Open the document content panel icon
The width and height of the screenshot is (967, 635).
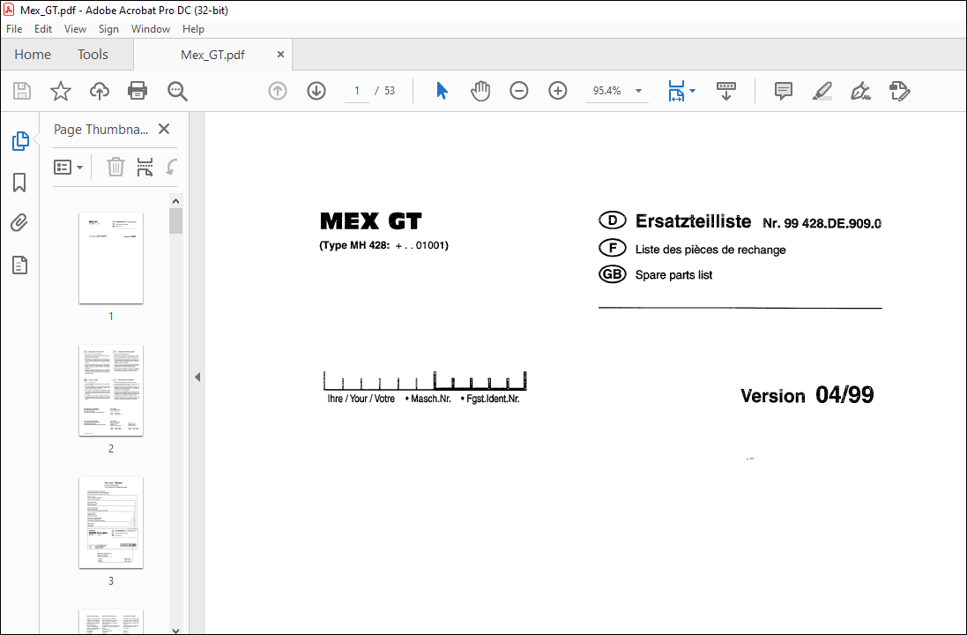tap(19, 265)
